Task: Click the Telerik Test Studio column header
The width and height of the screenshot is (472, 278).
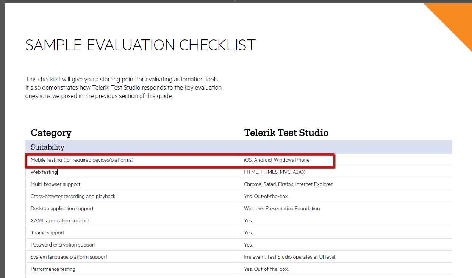Action: tap(286, 133)
